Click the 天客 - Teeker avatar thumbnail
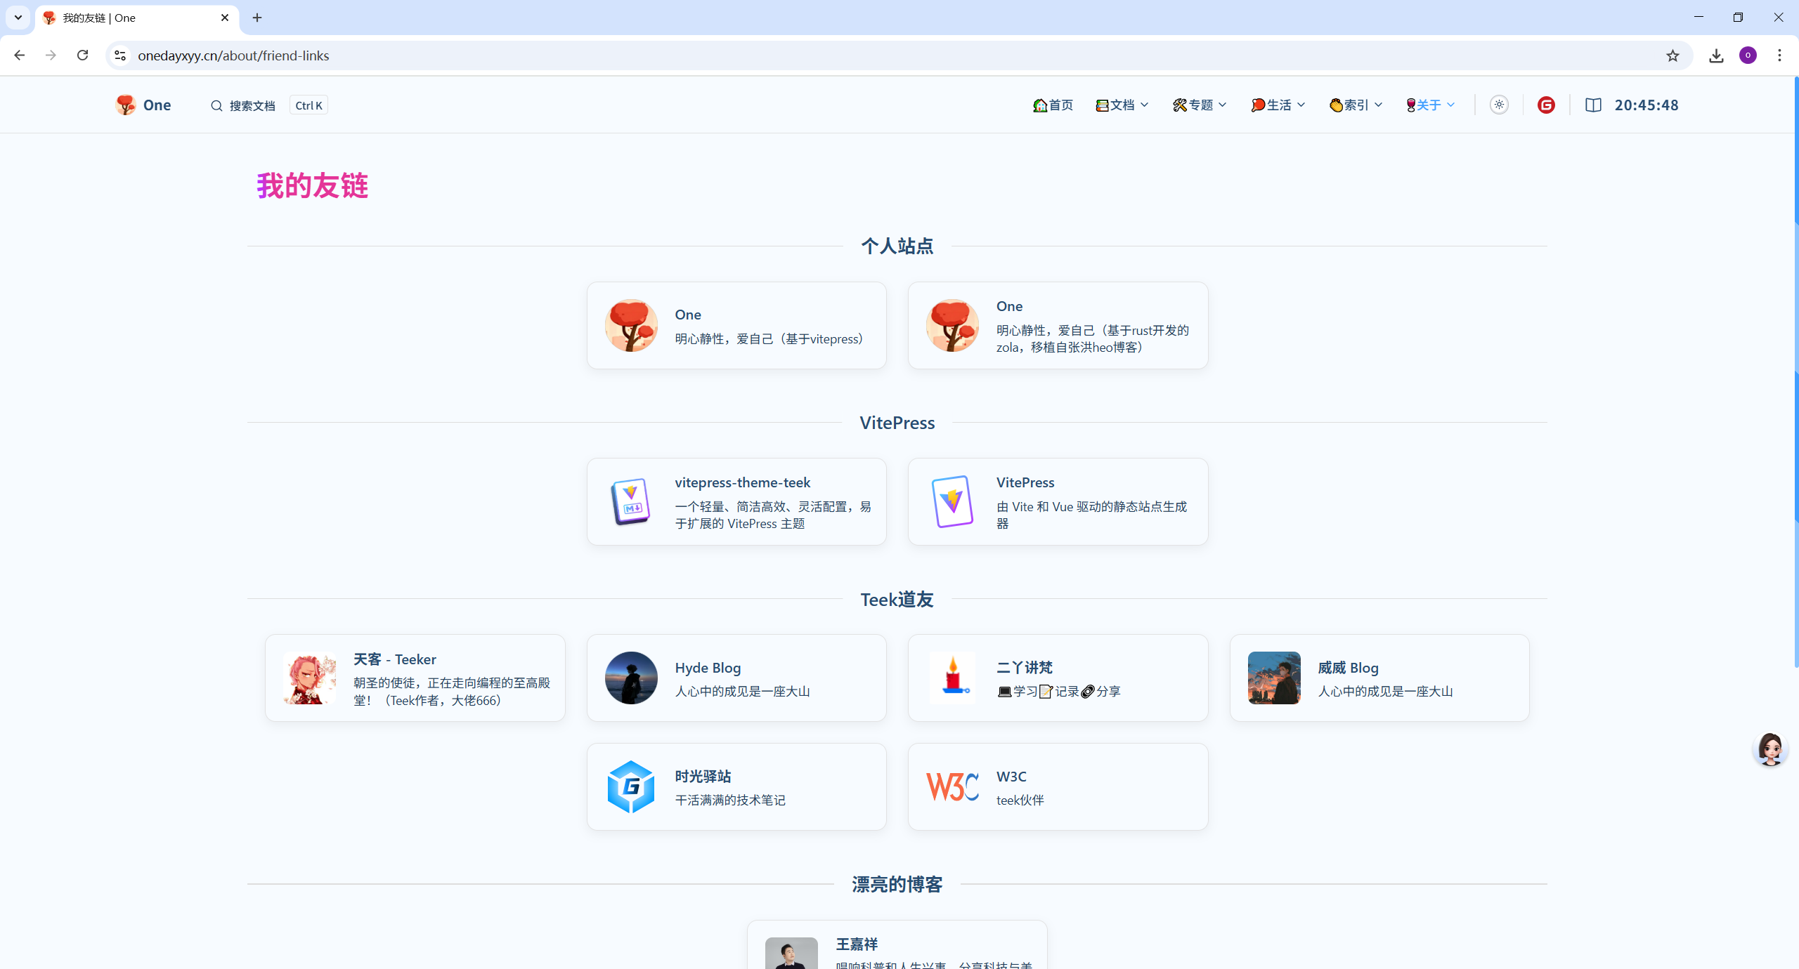Screen dimensions: 1799x969 point(309,678)
